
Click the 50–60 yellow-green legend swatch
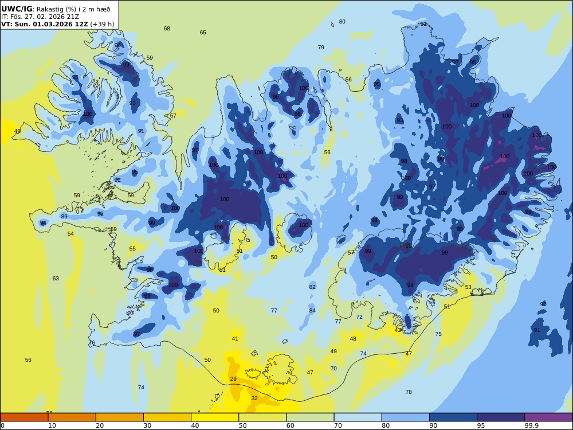click(262, 417)
